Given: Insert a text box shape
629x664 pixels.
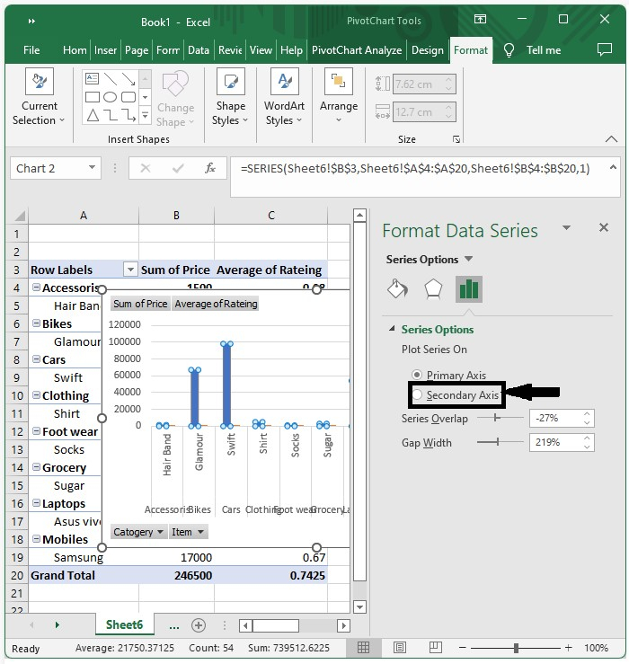Looking at the screenshot, I should (92, 78).
